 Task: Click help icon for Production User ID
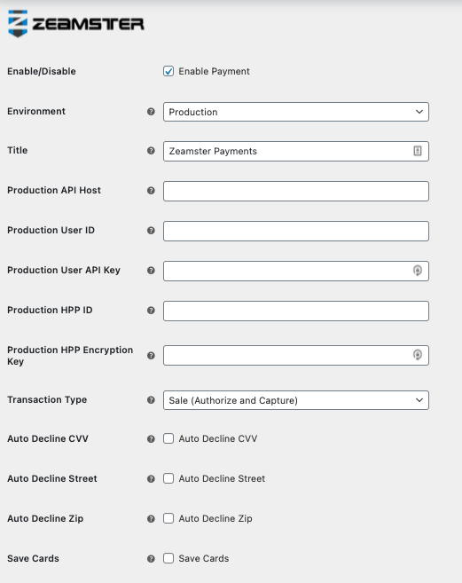click(x=151, y=231)
